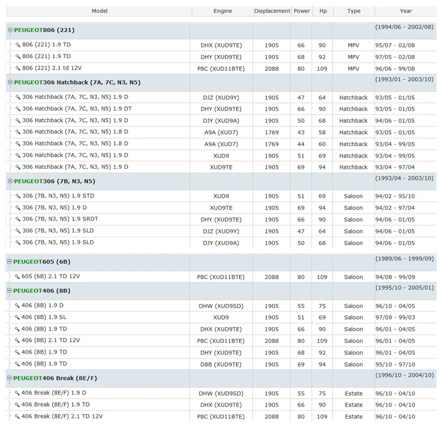Click magnifier icon for 406 (8B) 1.9 SL
The height and width of the screenshot is (427, 442).
click(x=17, y=318)
